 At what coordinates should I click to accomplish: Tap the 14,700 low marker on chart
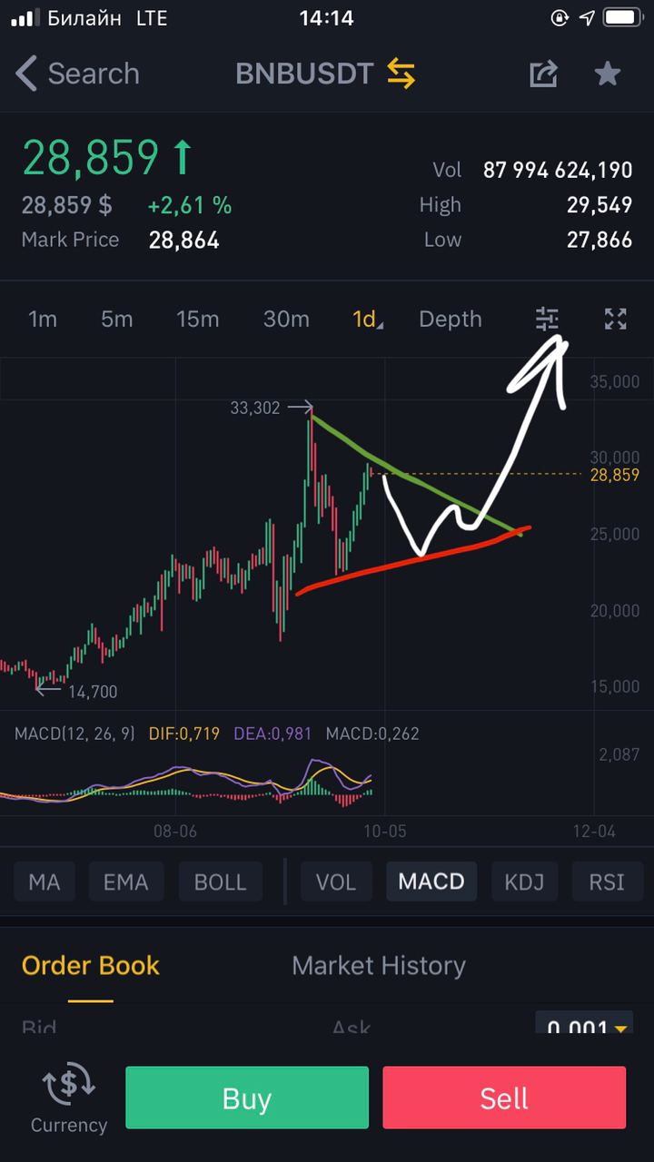pyautogui.click(x=93, y=692)
